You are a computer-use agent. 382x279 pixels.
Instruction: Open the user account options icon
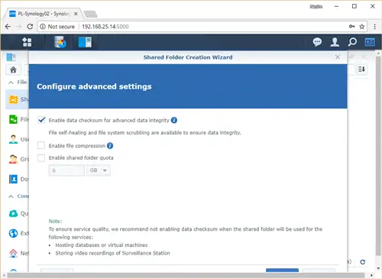pyautogui.click(x=335, y=42)
